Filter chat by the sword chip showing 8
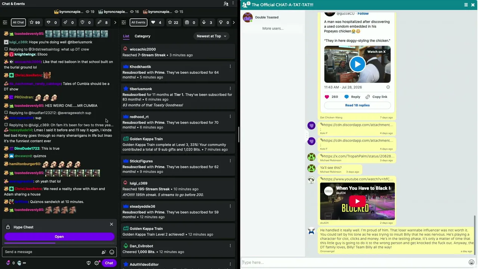Viewport: 478px width, 269px height. (x=102, y=22)
